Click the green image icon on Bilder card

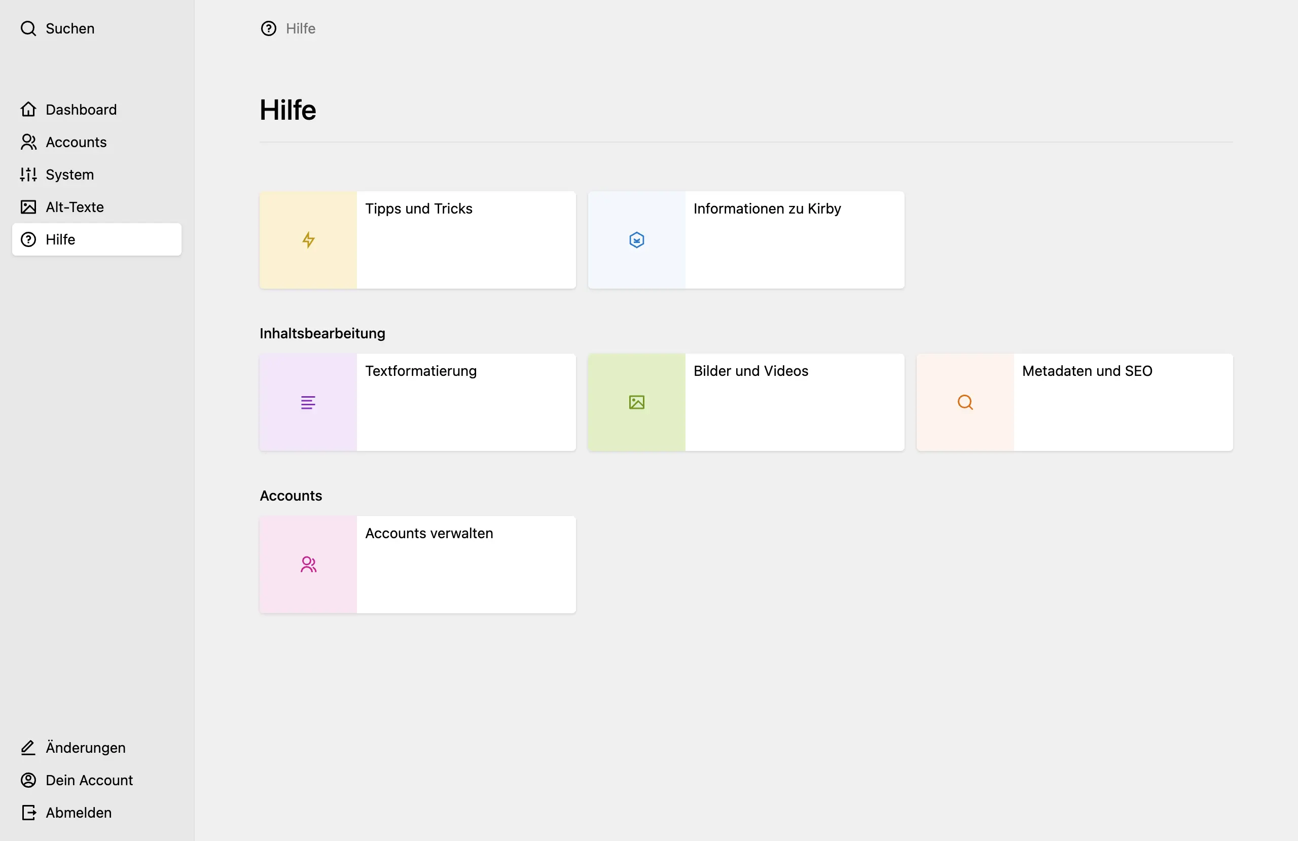[x=636, y=403]
